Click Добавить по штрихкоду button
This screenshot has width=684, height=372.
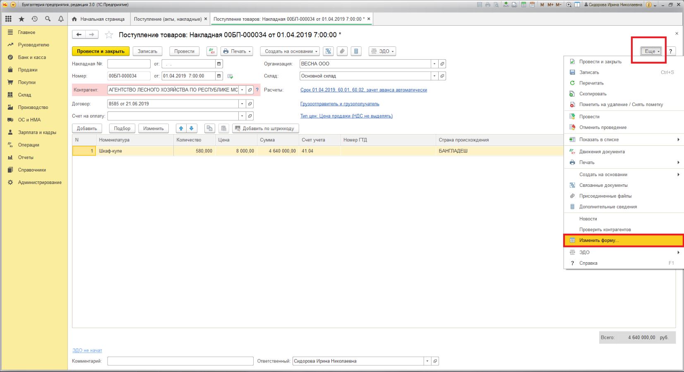[265, 128]
